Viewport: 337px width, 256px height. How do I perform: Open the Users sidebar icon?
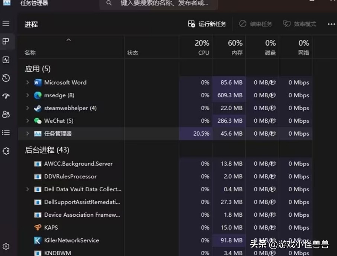click(x=6, y=114)
